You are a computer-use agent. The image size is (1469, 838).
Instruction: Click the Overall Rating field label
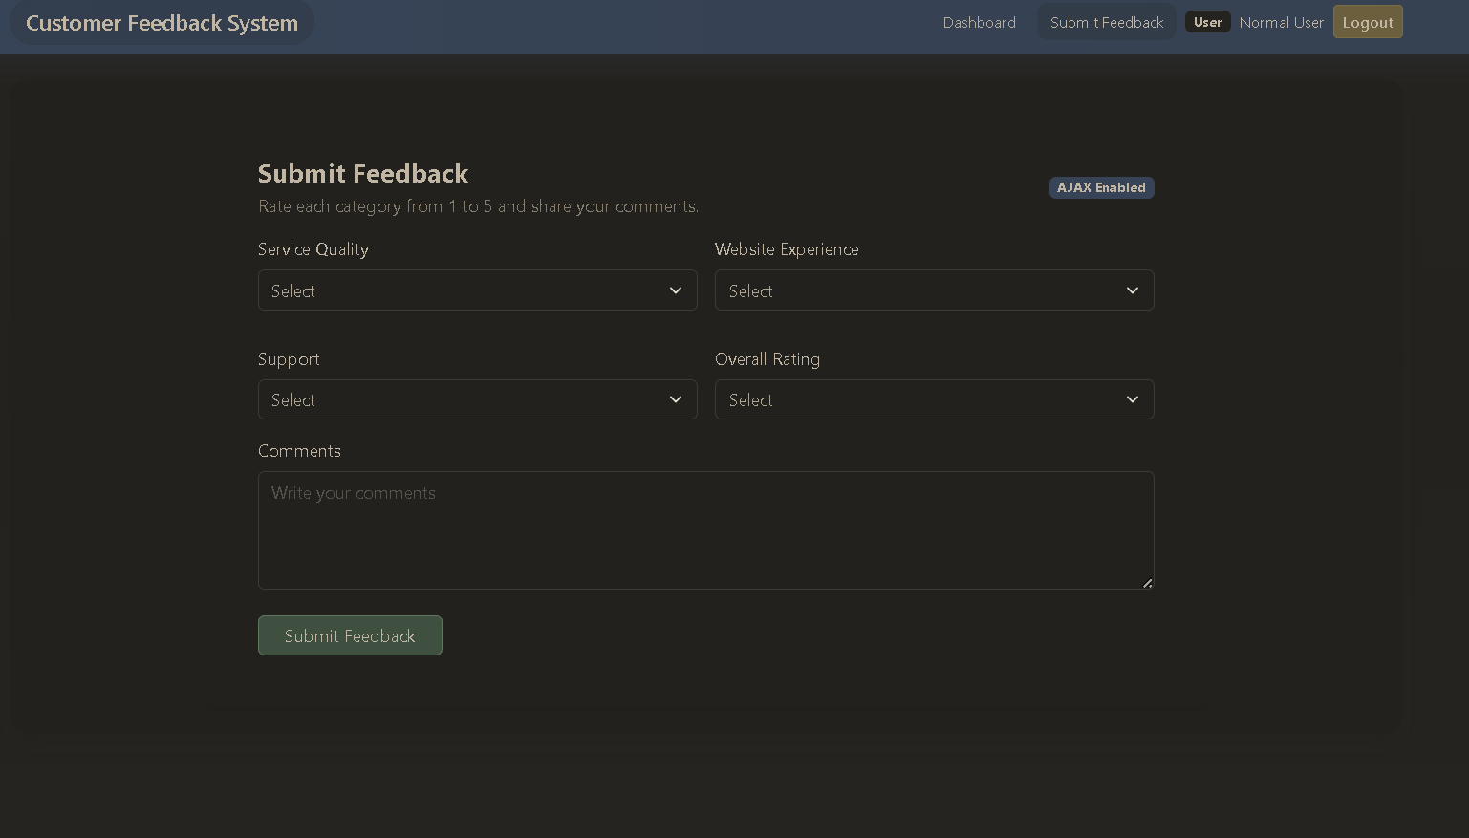767,359
